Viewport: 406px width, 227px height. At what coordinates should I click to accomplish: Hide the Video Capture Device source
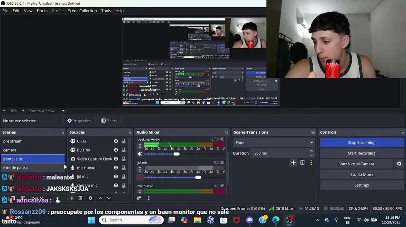(x=116, y=159)
